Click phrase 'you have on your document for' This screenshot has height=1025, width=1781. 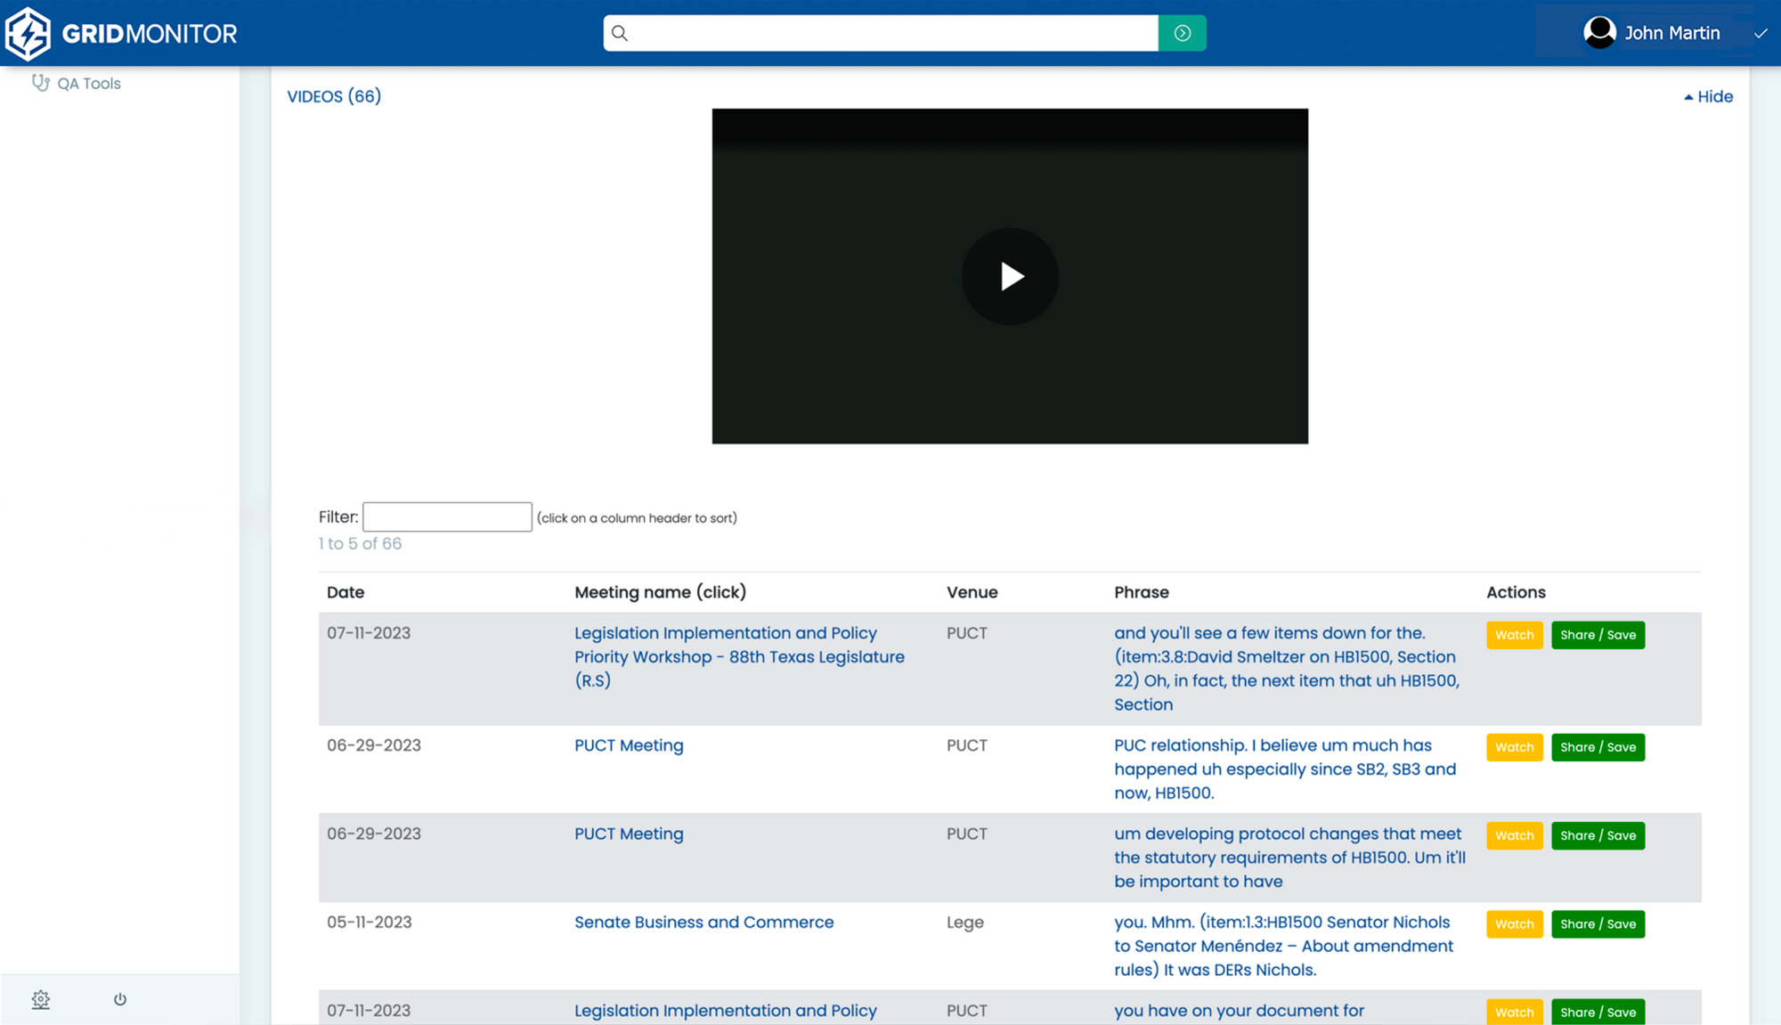[1239, 1010]
